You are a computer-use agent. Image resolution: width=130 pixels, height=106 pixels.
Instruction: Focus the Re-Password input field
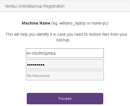[x=65, y=75]
